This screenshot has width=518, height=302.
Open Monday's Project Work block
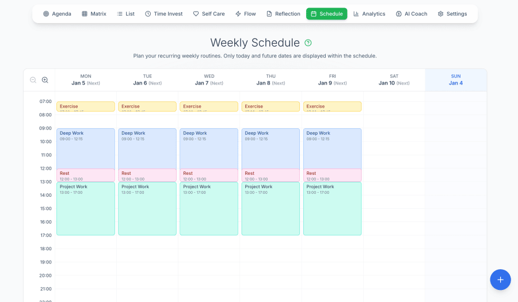point(86,209)
